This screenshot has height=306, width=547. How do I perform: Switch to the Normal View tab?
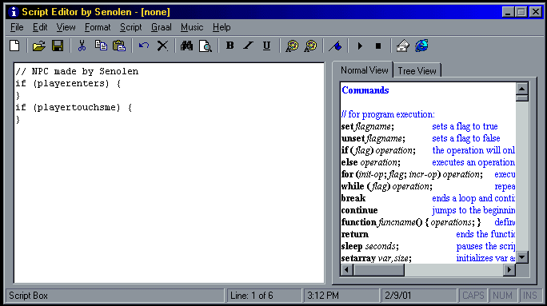[364, 70]
